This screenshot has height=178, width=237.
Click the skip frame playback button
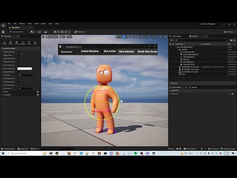pos(59,32)
